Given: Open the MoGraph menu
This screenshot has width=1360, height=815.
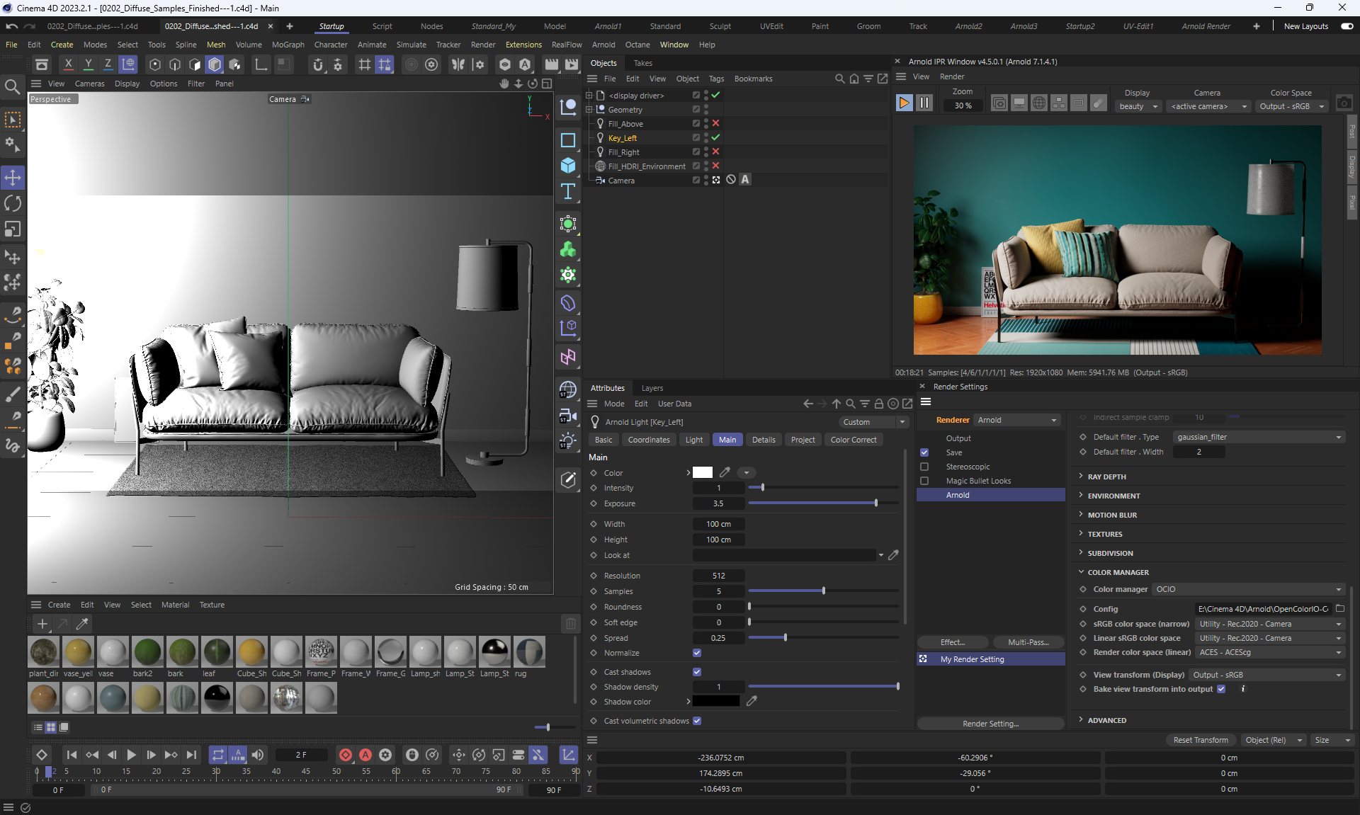Looking at the screenshot, I should click(x=288, y=45).
